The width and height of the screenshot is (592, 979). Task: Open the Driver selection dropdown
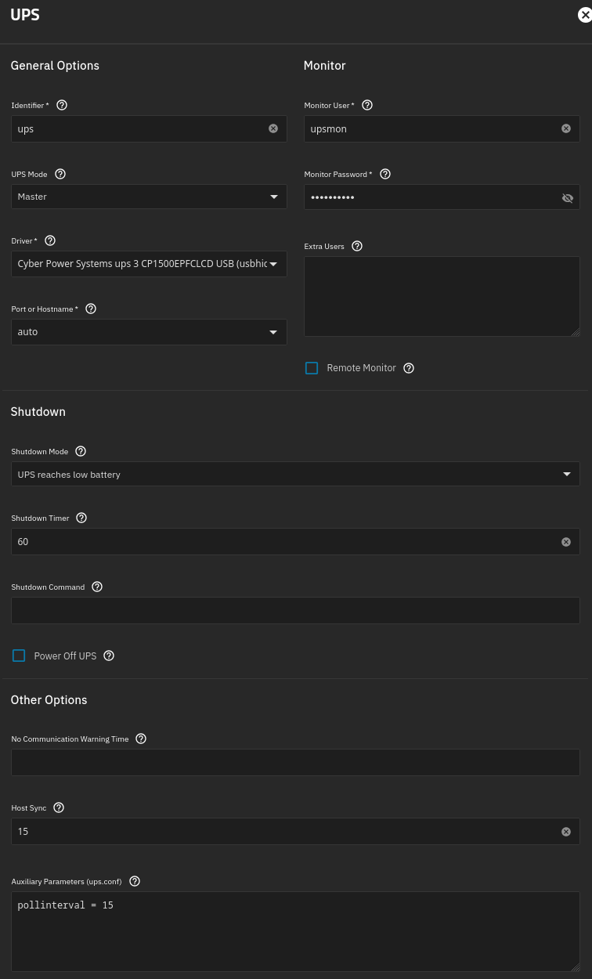[x=149, y=264]
